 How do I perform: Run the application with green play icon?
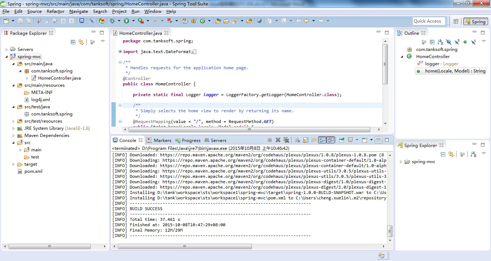click(127, 21)
